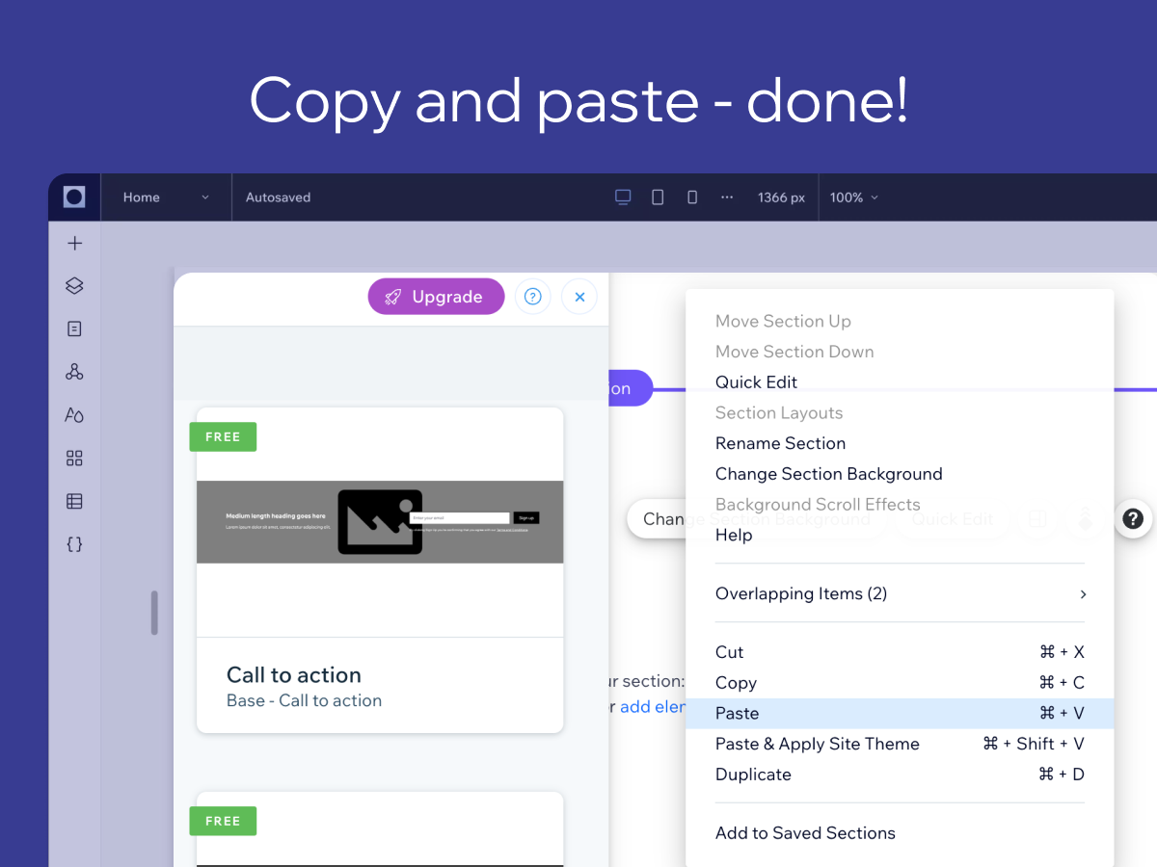Screen dimensions: 1157x867
Task: Open the CMS table icon
Action: click(x=74, y=501)
